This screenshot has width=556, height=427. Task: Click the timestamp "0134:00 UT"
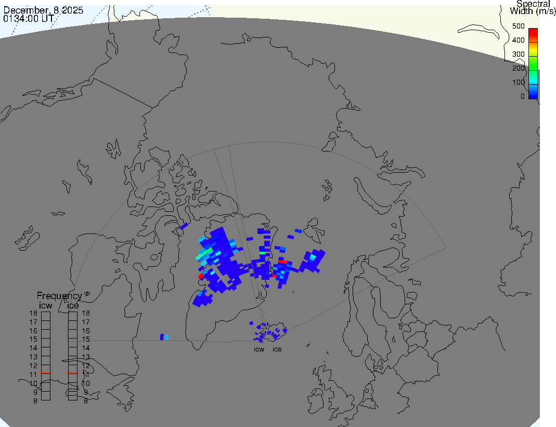pyautogui.click(x=29, y=18)
